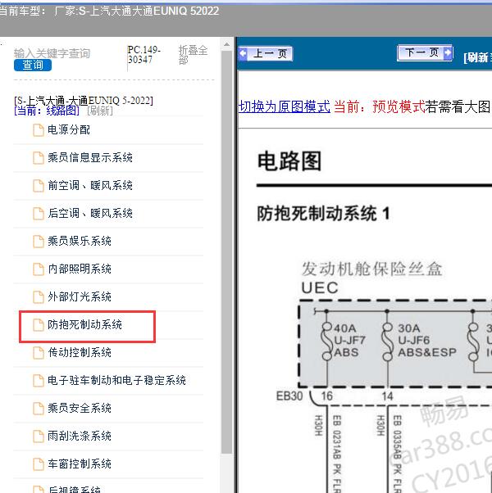This screenshot has width=492, height=493.
Task: Click the red 当前：预览模式 text
Action: pos(380,106)
